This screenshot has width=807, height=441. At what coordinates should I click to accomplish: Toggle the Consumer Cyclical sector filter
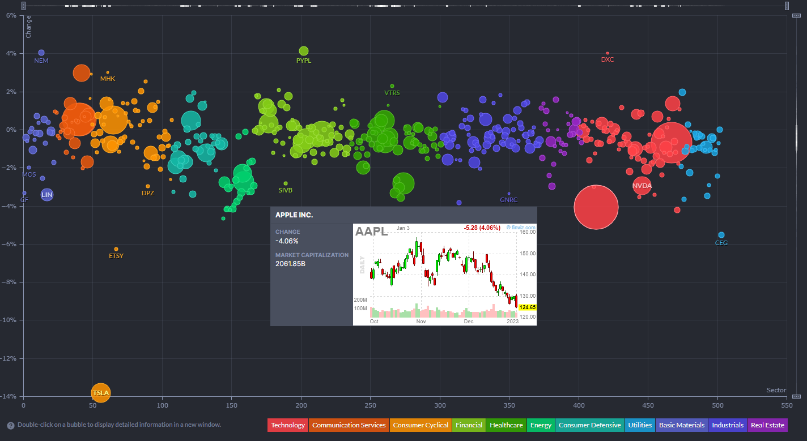[421, 425]
